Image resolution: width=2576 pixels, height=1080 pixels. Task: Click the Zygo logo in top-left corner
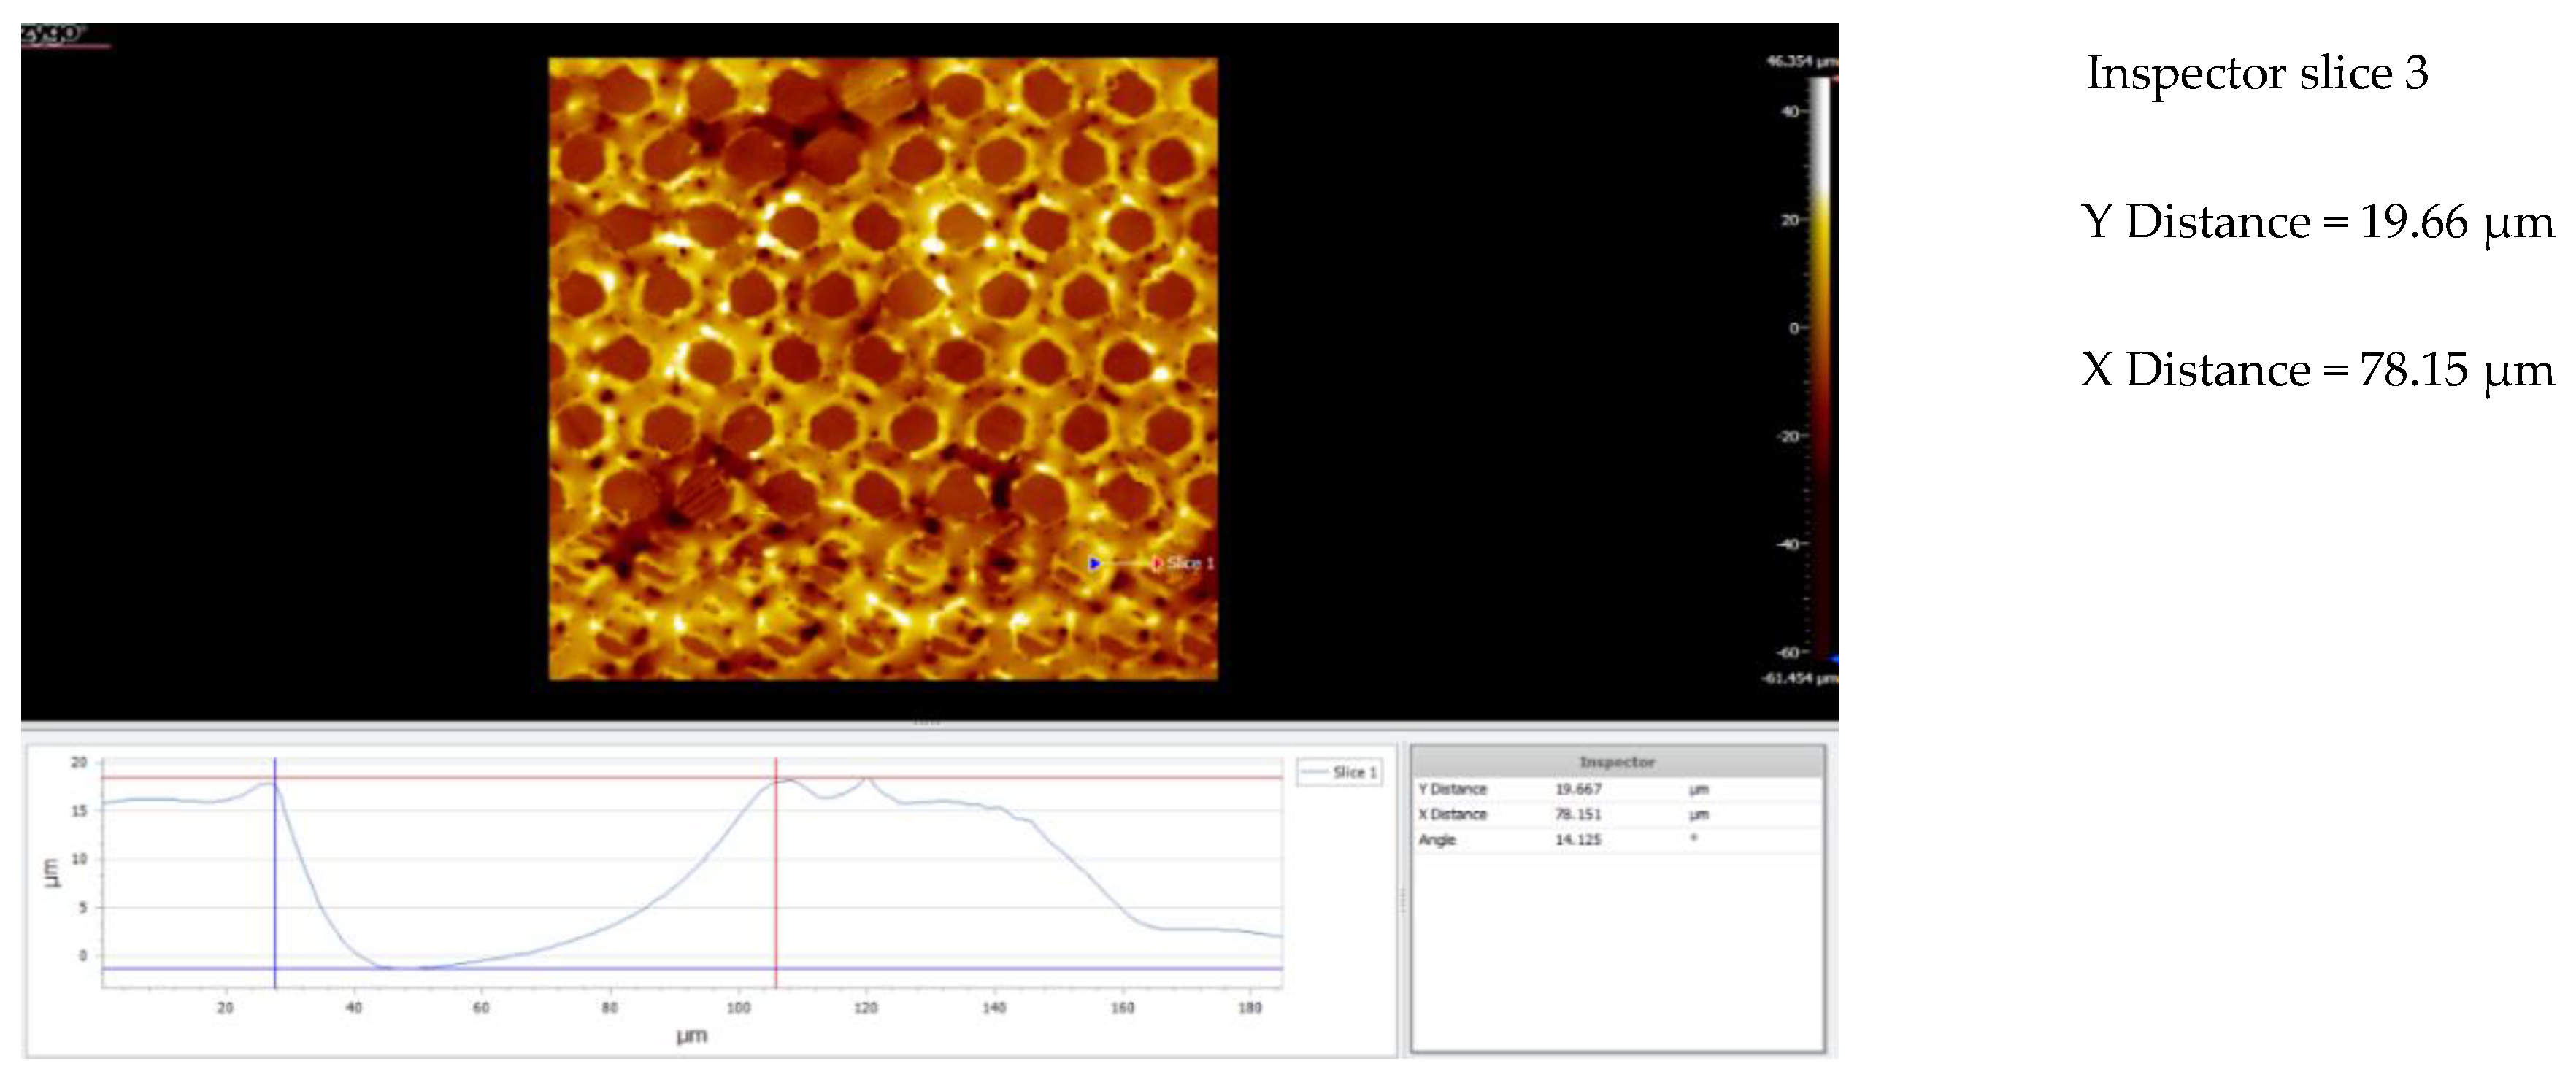point(54,35)
